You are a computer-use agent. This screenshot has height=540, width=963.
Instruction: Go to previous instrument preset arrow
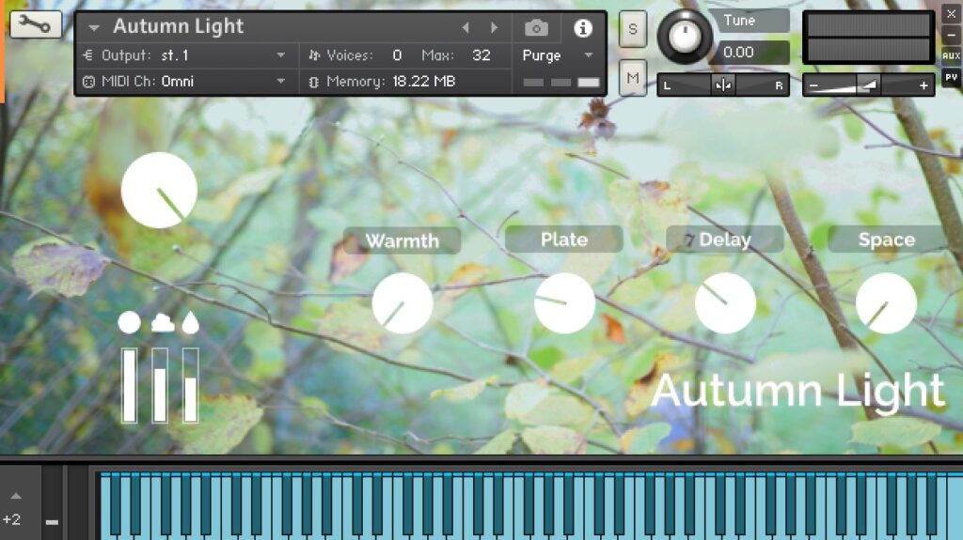(x=466, y=27)
